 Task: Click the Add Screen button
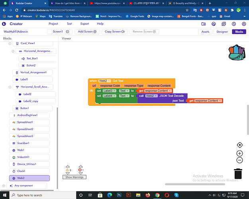[x=87, y=31]
